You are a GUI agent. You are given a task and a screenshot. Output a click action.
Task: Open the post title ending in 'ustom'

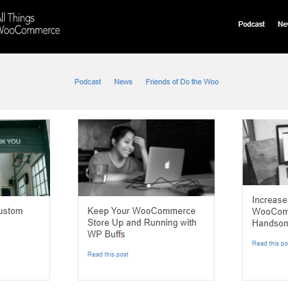coord(11,211)
